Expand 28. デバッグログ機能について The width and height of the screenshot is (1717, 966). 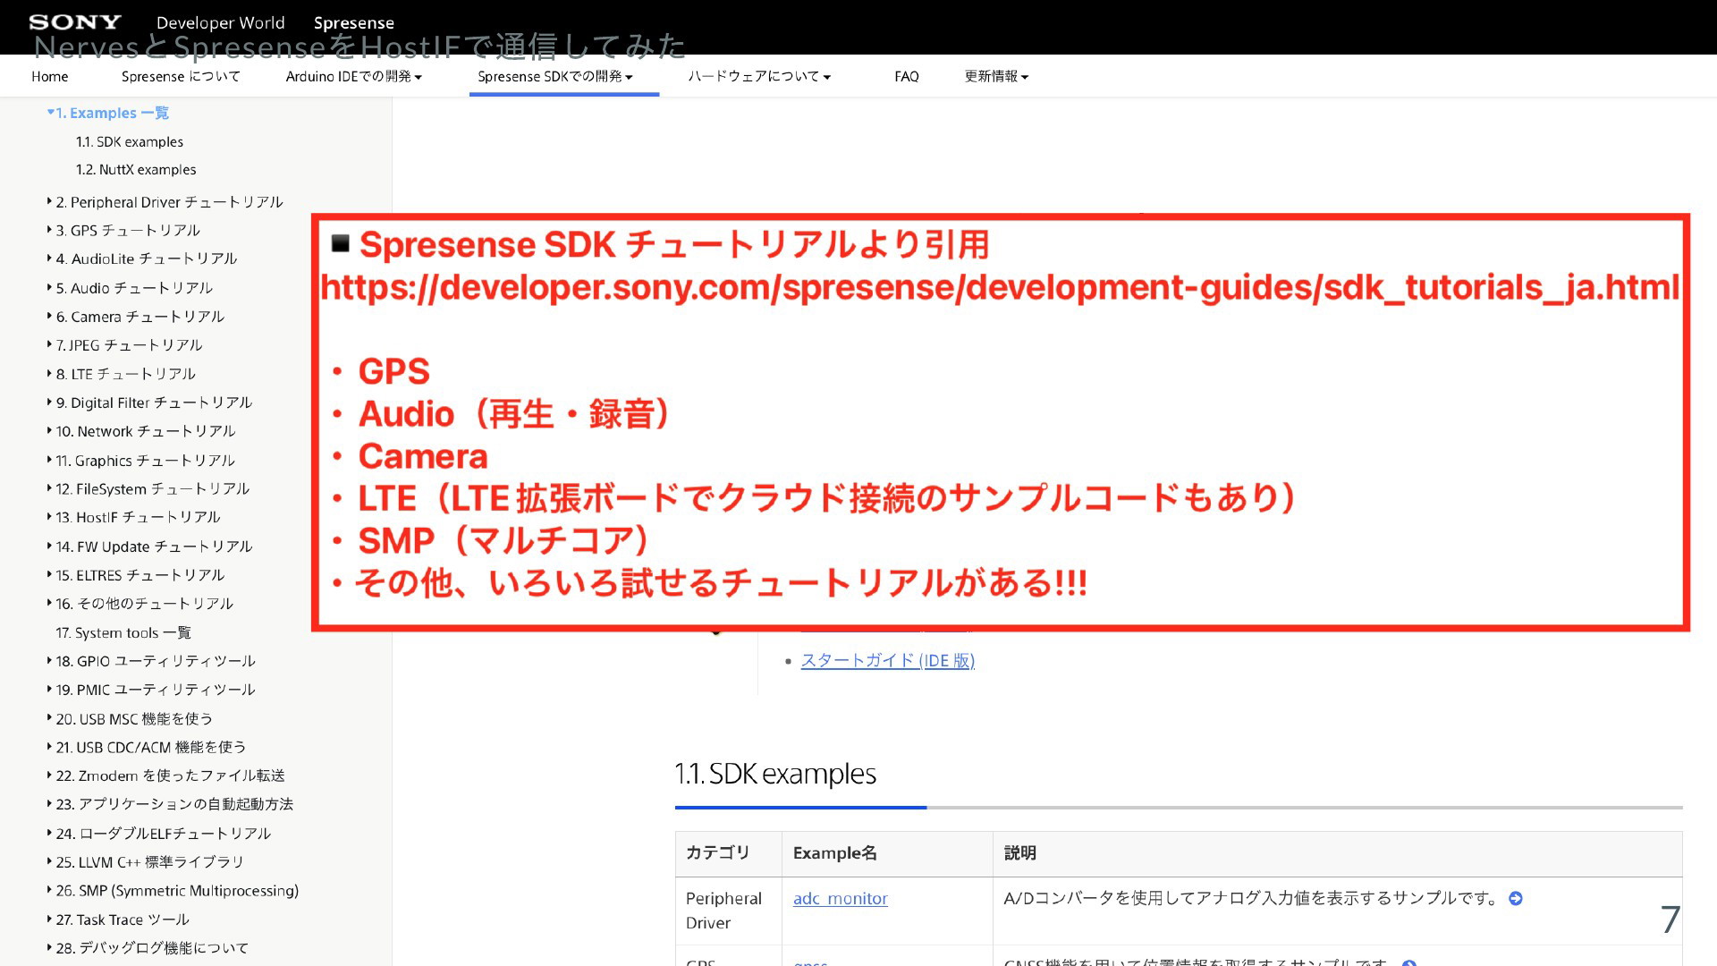[148, 948]
